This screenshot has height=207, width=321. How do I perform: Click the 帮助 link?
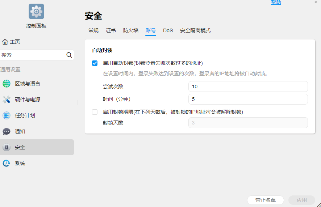tap(276, 3)
